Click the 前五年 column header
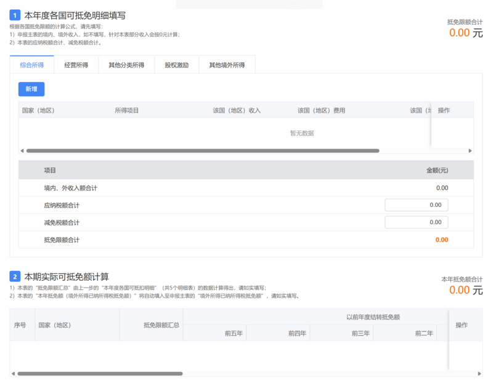 [x=234, y=333]
